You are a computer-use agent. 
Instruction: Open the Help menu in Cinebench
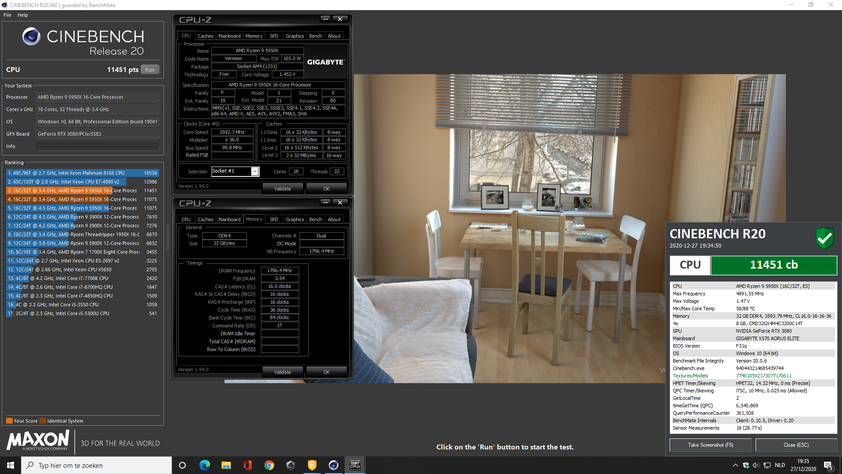(23, 15)
